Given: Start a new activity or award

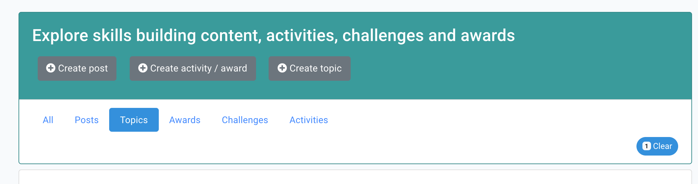Looking at the screenshot, I should pos(193,69).
